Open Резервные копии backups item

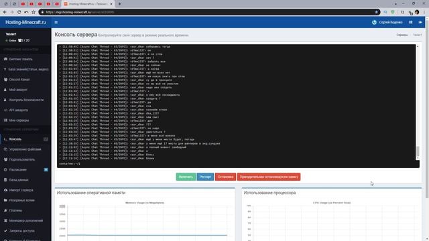click(x=25, y=200)
